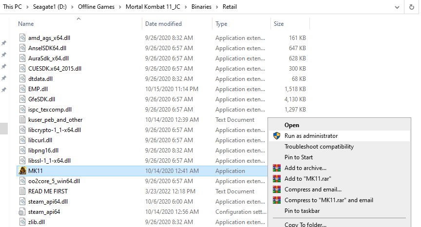This screenshot has height=227, width=421.
Task: Click the EMP.dll file icon
Action: tap(22, 89)
